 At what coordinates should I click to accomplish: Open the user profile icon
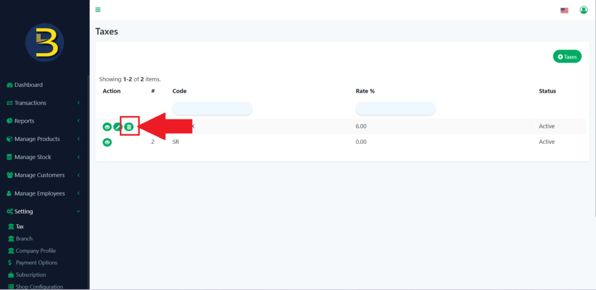tap(583, 10)
